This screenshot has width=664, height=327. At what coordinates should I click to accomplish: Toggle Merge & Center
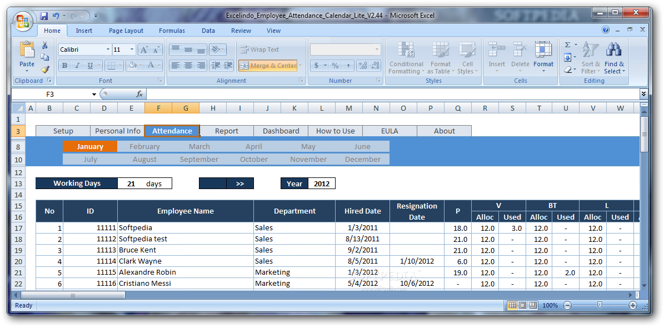click(x=268, y=66)
